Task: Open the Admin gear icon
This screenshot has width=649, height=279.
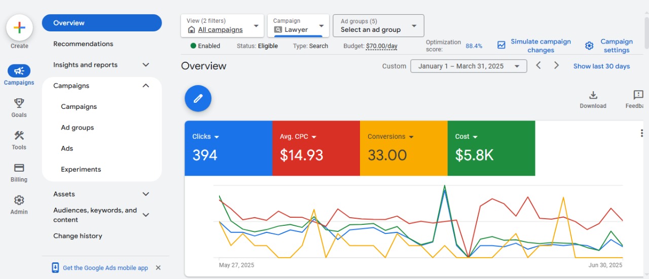Action: (19, 201)
